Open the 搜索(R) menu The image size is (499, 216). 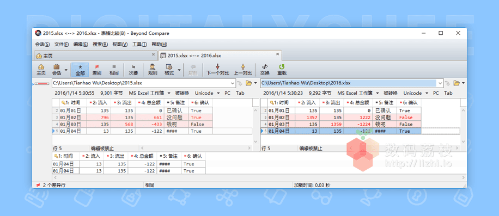100,44
